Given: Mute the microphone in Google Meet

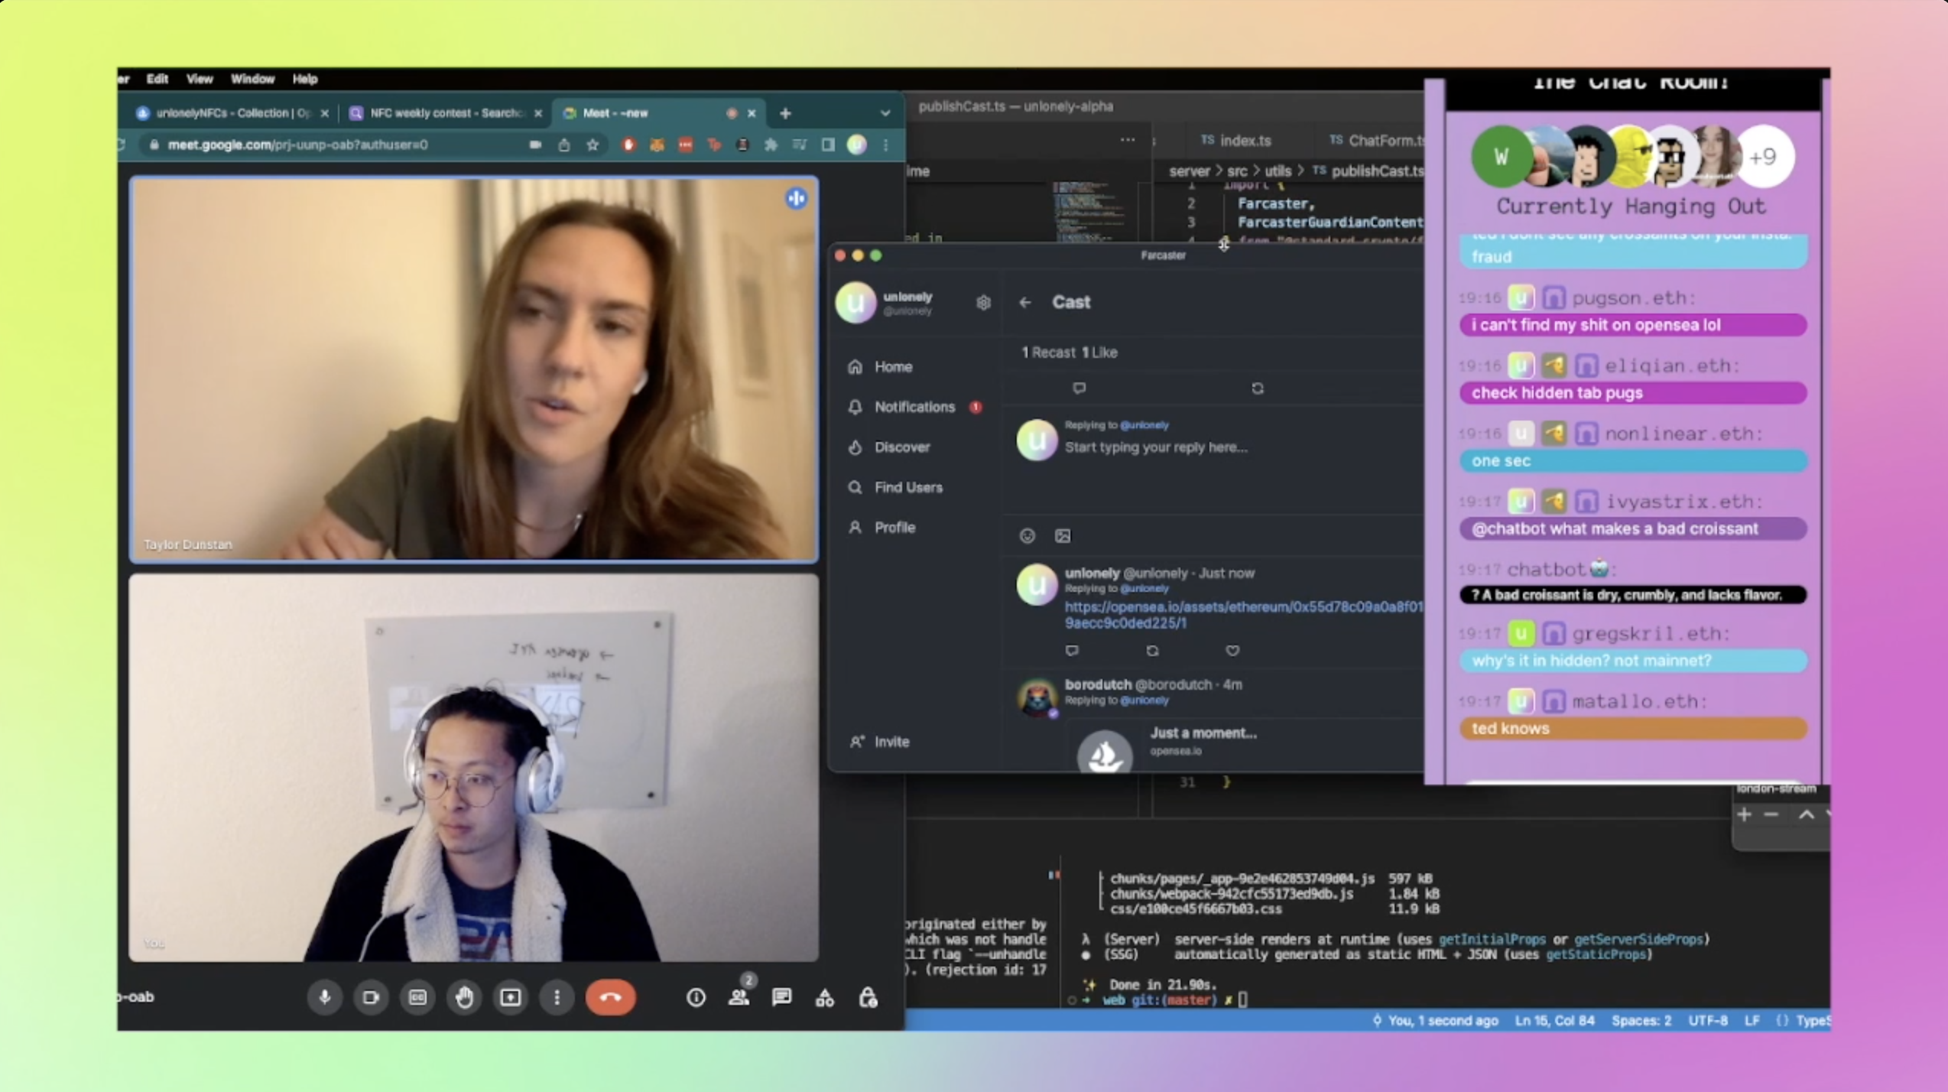Looking at the screenshot, I should point(324,997).
